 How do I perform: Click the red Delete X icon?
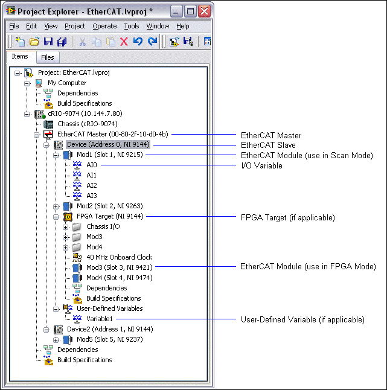124,42
